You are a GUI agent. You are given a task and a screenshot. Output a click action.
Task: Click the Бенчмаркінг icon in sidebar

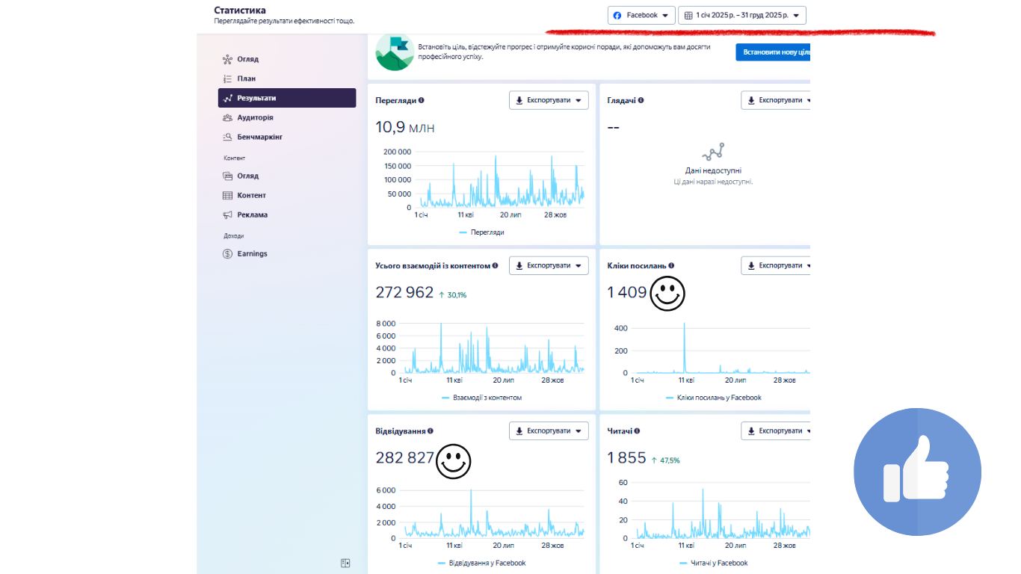[228, 138]
